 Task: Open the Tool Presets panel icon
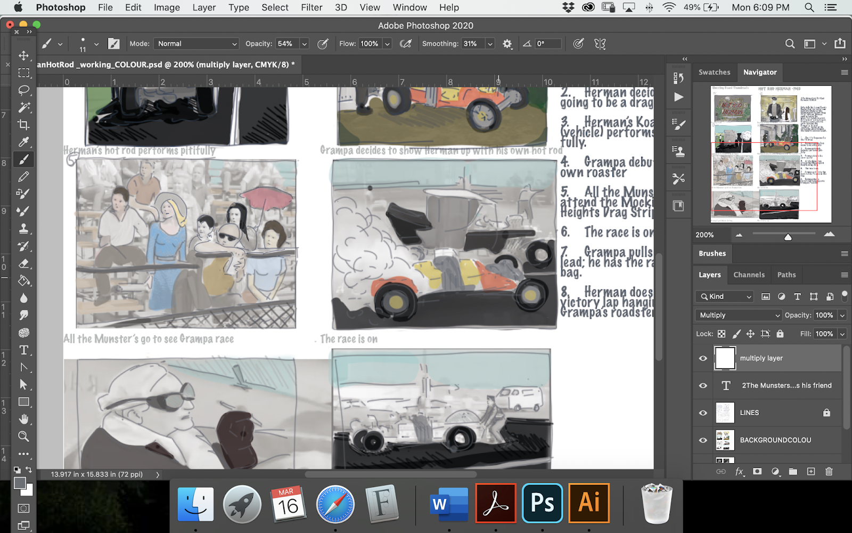point(678,179)
